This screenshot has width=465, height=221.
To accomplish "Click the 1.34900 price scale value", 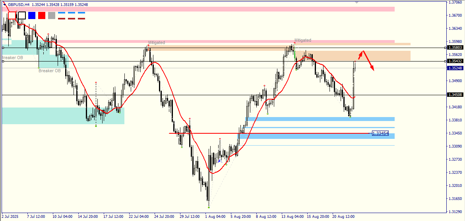I will coord(455,81).
